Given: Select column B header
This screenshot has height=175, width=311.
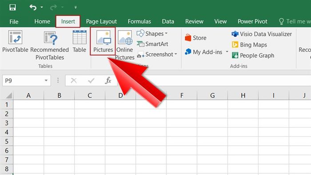Looking at the screenshot, I should coord(59,95).
